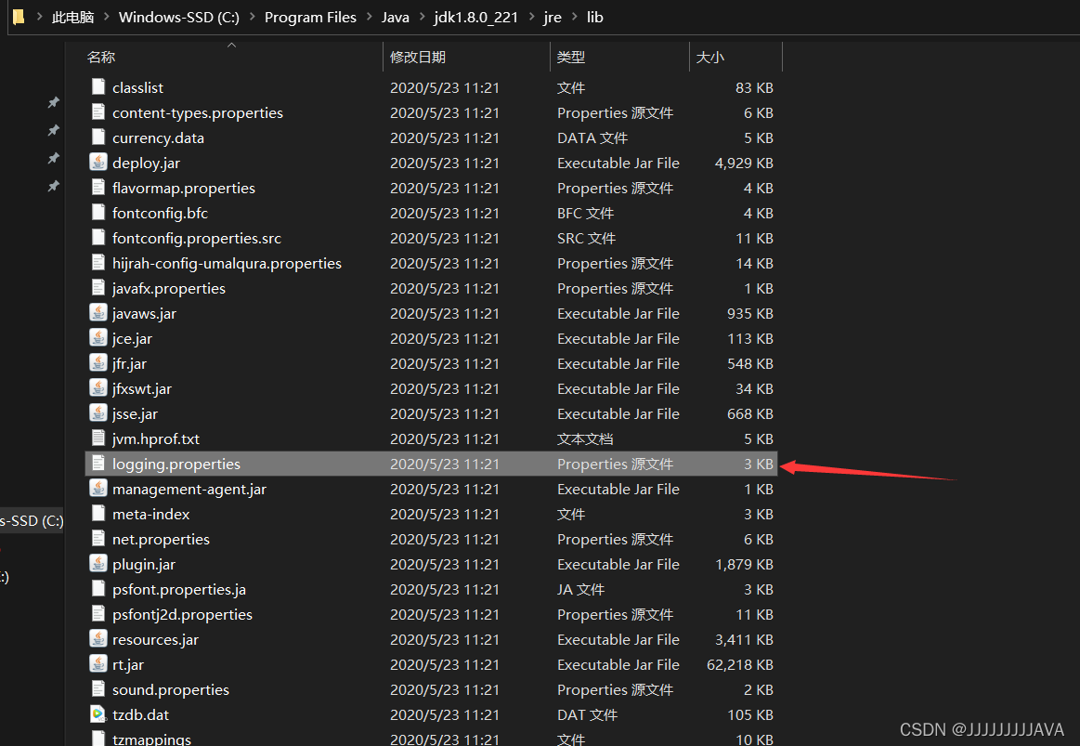Screen dimensions: 1080x746
Task: Click the content-types.properties document icon
Action: pos(98,112)
